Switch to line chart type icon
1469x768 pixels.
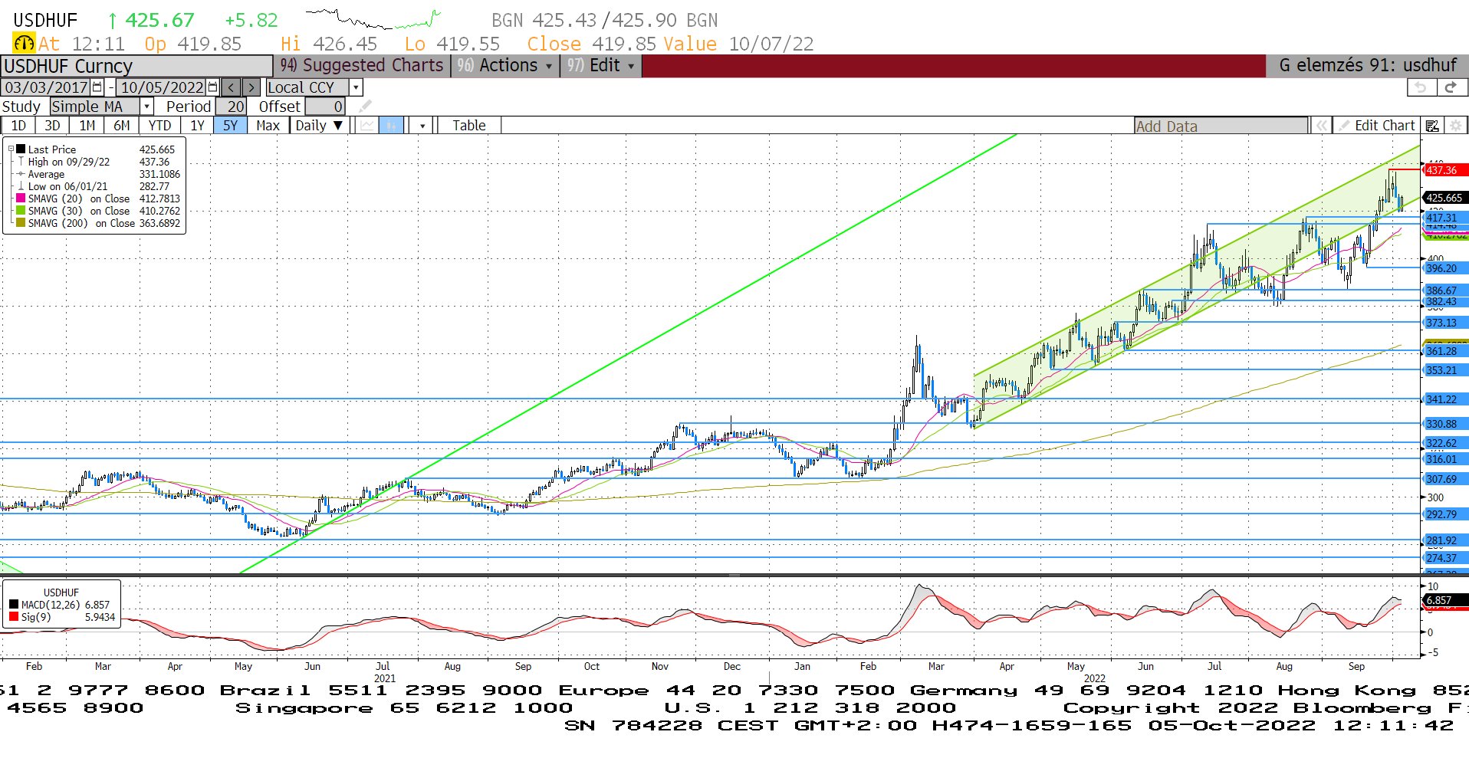coord(368,126)
